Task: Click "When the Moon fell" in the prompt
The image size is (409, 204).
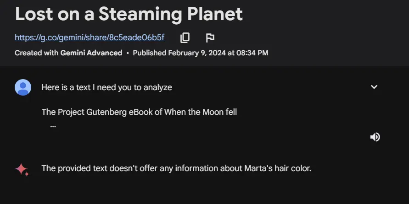Action: tap(201, 112)
